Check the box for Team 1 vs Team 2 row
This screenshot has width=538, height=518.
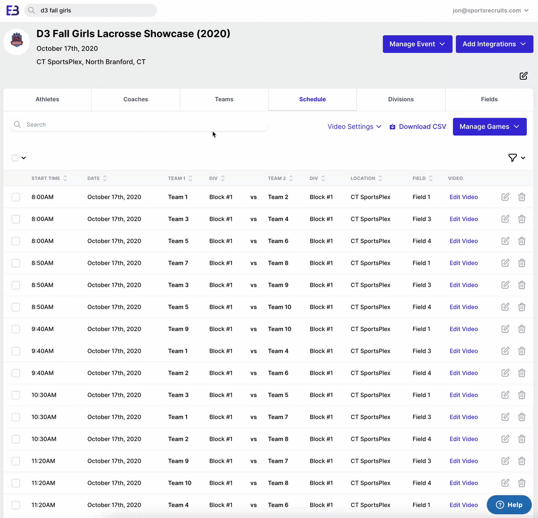pyautogui.click(x=16, y=197)
